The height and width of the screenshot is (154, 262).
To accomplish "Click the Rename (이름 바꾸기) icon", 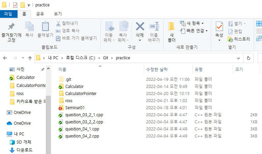I will 154,26.
